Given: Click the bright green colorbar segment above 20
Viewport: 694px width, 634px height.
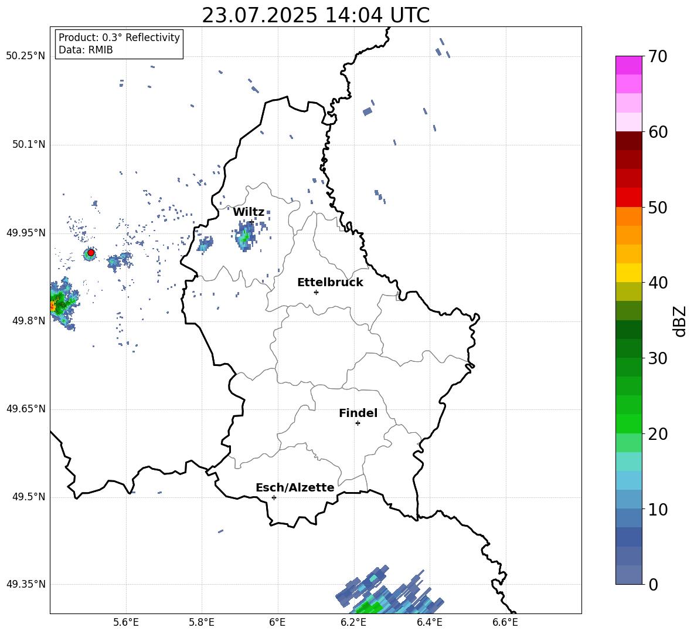Looking at the screenshot, I should point(628,423).
